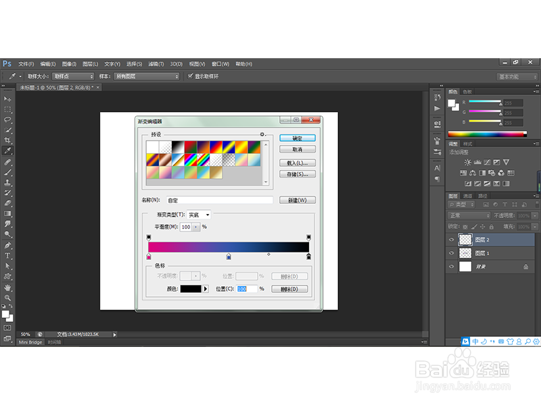Select the Eraser tool
Image resolution: width=541 pixels, height=405 pixels.
(7, 203)
